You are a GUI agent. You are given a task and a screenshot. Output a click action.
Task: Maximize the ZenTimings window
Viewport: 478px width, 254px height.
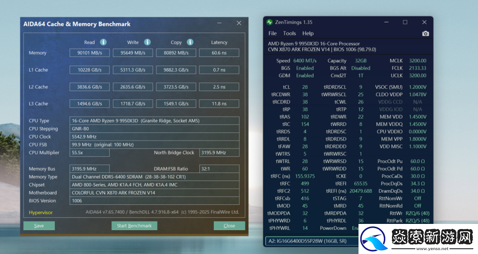point(405,22)
